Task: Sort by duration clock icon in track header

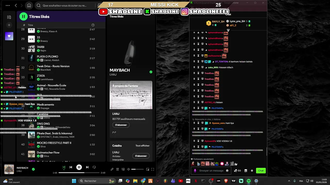Action: (x=93, y=25)
